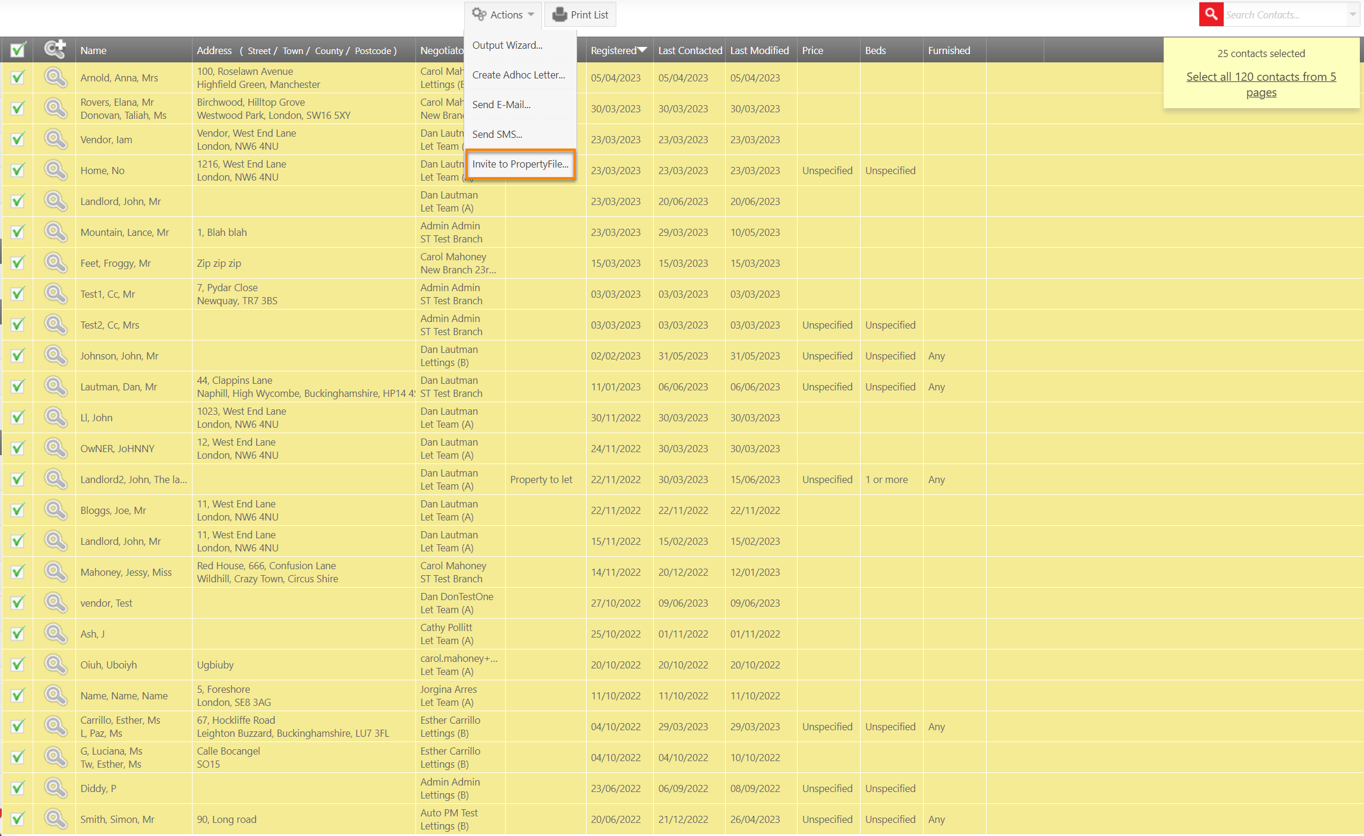Expand the search contacts dropdown arrow
The image size is (1364, 836).
point(1353,14)
